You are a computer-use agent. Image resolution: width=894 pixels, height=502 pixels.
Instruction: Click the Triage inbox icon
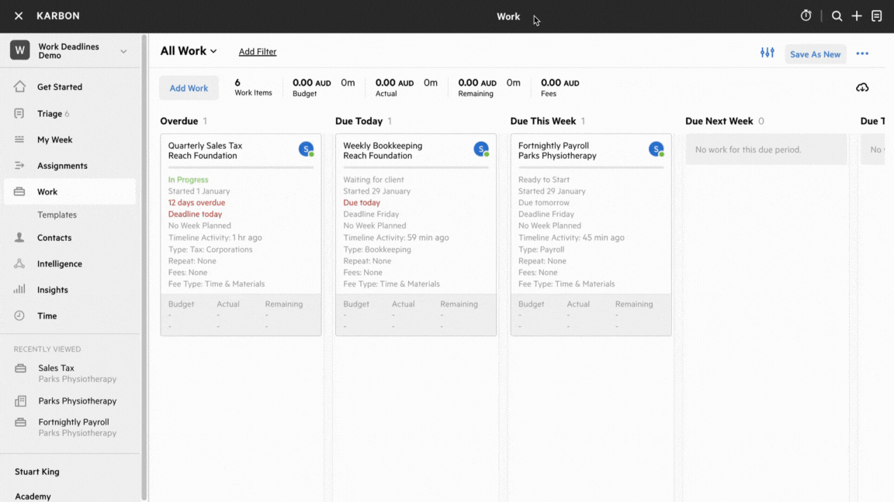point(19,113)
